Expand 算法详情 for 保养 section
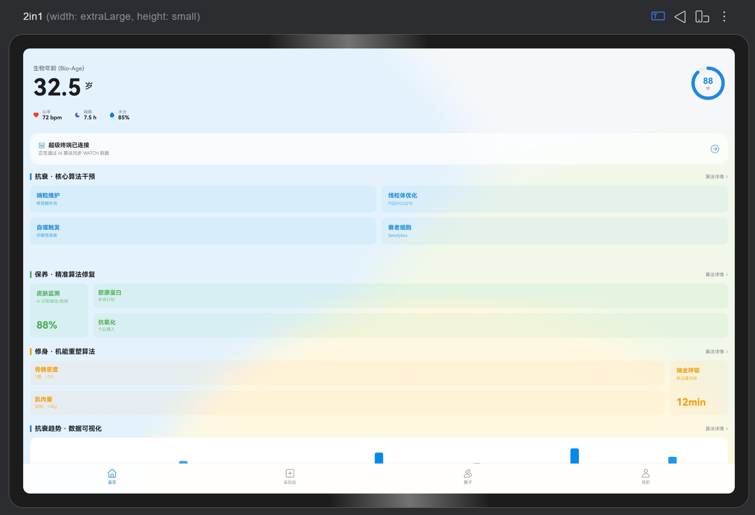755x515 pixels. (x=717, y=274)
